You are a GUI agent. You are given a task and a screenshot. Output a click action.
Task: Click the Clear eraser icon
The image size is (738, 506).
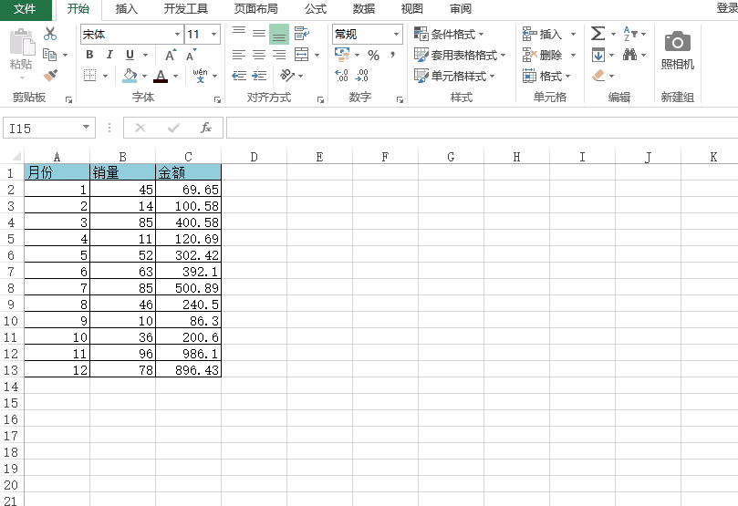598,76
